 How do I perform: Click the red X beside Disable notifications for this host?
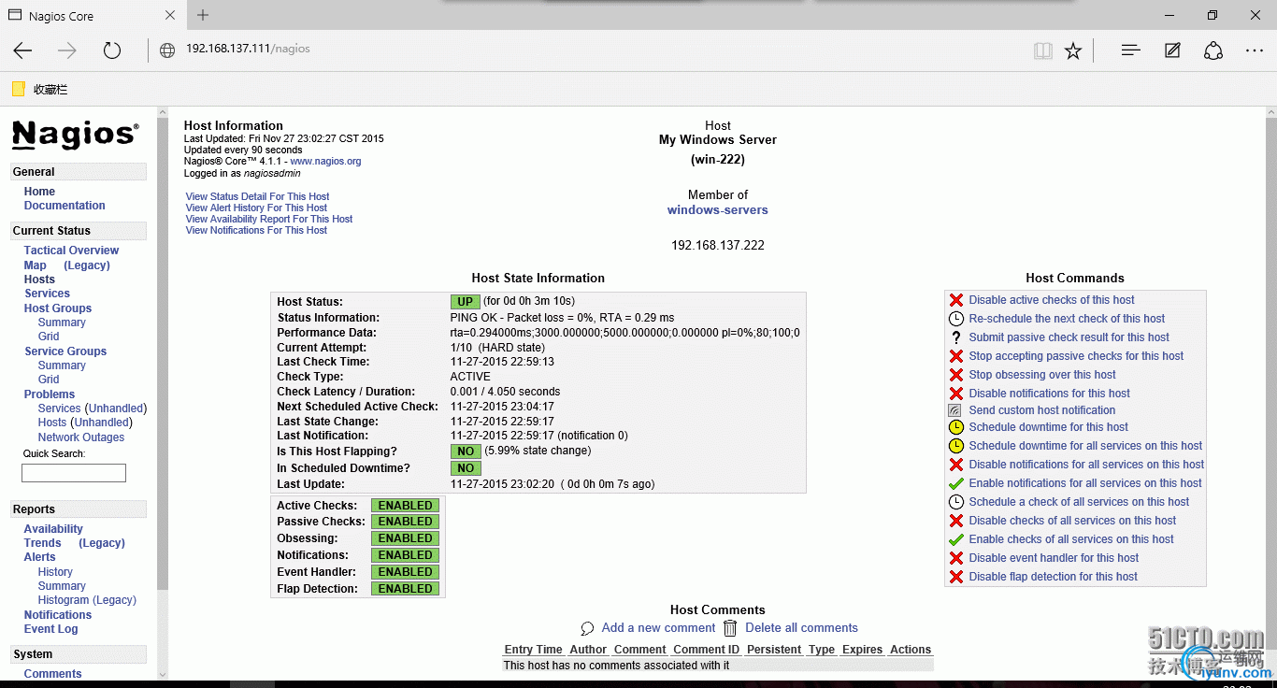(x=955, y=394)
